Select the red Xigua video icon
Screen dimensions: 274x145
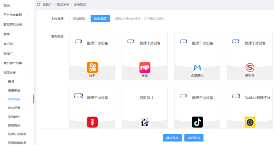[92, 122]
